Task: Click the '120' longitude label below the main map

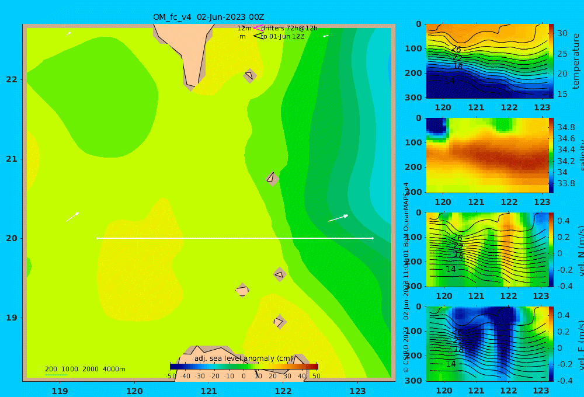Action: pyautogui.click(x=134, y=391)
